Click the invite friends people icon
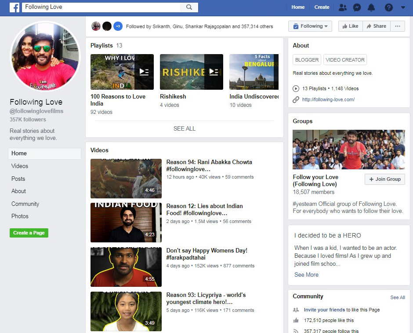The width and height of the screenshot is (413, 333). click(296, 310)
